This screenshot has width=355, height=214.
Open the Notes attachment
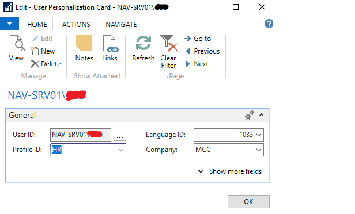tap(84, 48)
